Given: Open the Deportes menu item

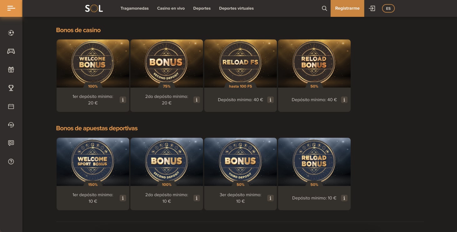Looking at the screenshot, I should pos(202,8).
